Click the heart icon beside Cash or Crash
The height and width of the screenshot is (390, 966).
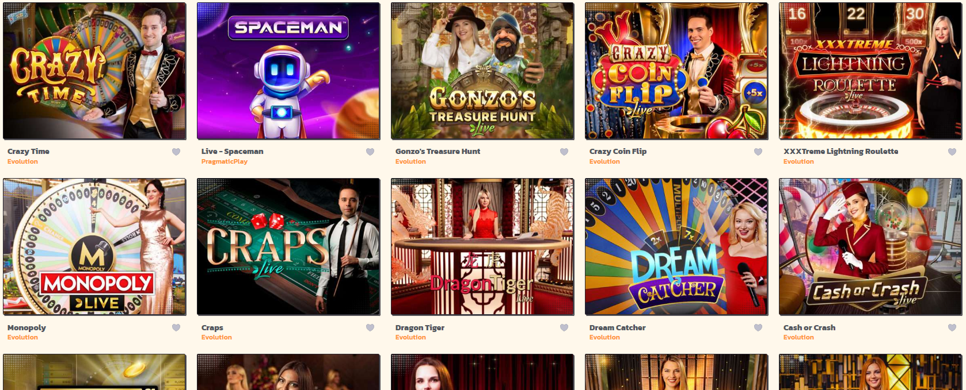pyautogui.click(x=952, y=327)
